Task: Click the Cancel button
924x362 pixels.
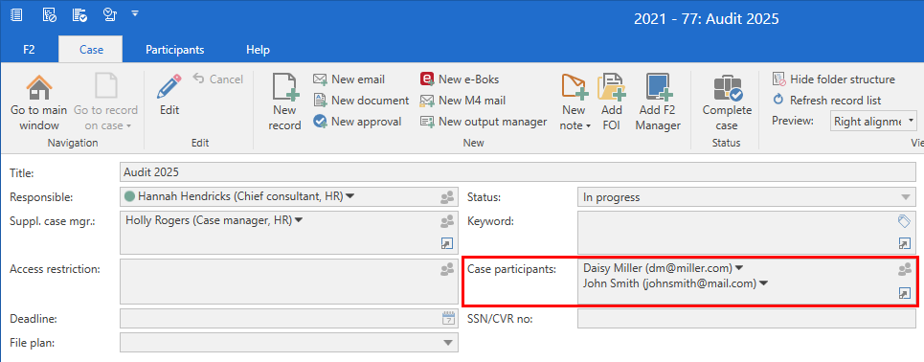Action: pos(218,79)
